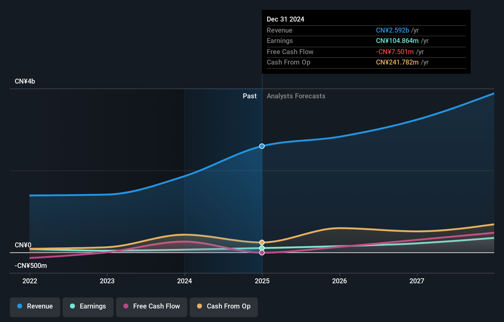Image resolution: width=504 pixels, height=322 pixels.
Task: Click the CN¥2.592b revenue value
Action: tap(393, 30)
